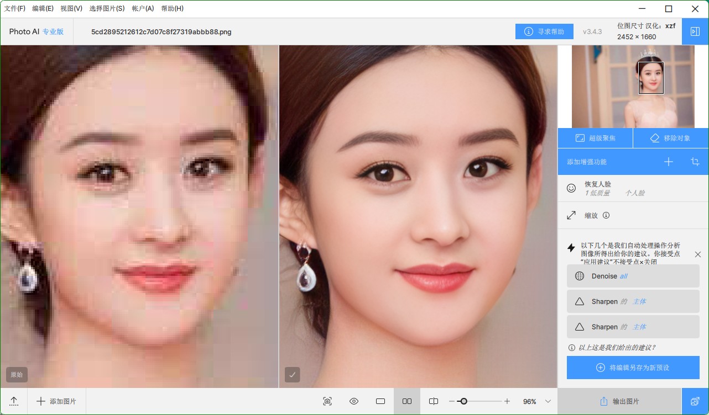Click the 寻求帮助 button
709x415 pixels.
point(544,31)
